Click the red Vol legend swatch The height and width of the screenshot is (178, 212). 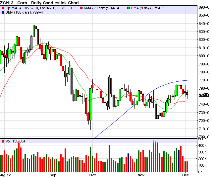coord(3,141)
